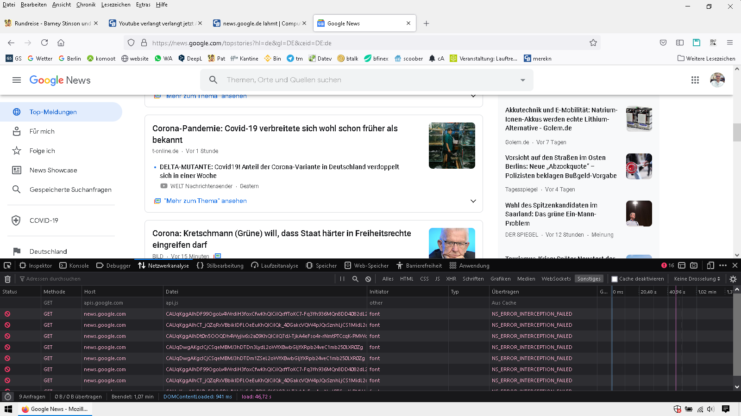The image size is (741, 416).
Task: Filter requests by CSS
Action: pos(424,279)
